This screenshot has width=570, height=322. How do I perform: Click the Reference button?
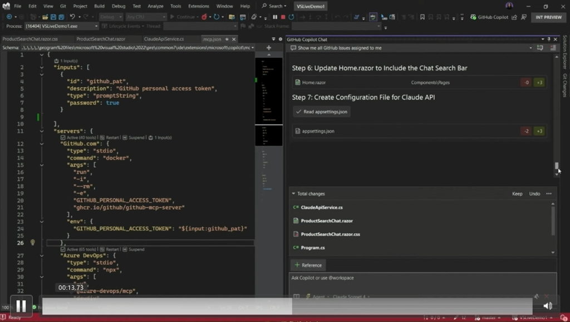pos(308,265)
